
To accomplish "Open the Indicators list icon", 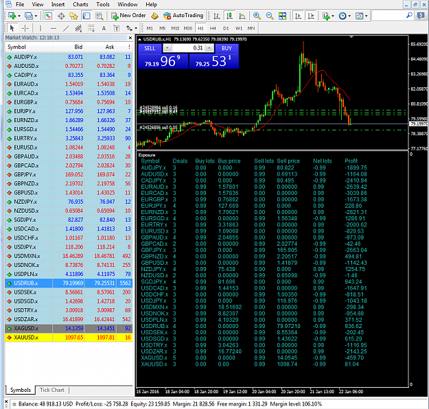I will (326, 16).
